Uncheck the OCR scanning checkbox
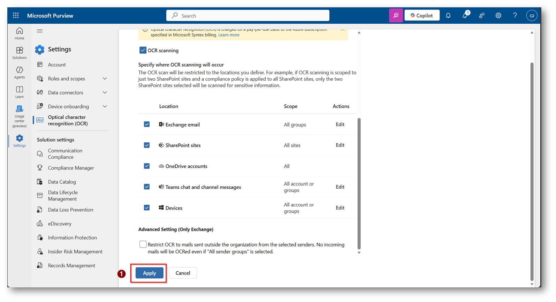This screenshot has width=556, height=302. pos(143,50)
